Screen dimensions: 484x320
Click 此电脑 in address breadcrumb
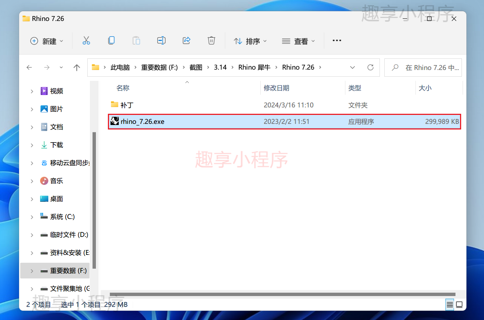tap(120, 67)
